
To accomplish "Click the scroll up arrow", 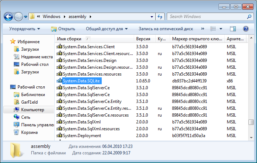I will coord(251,38).
